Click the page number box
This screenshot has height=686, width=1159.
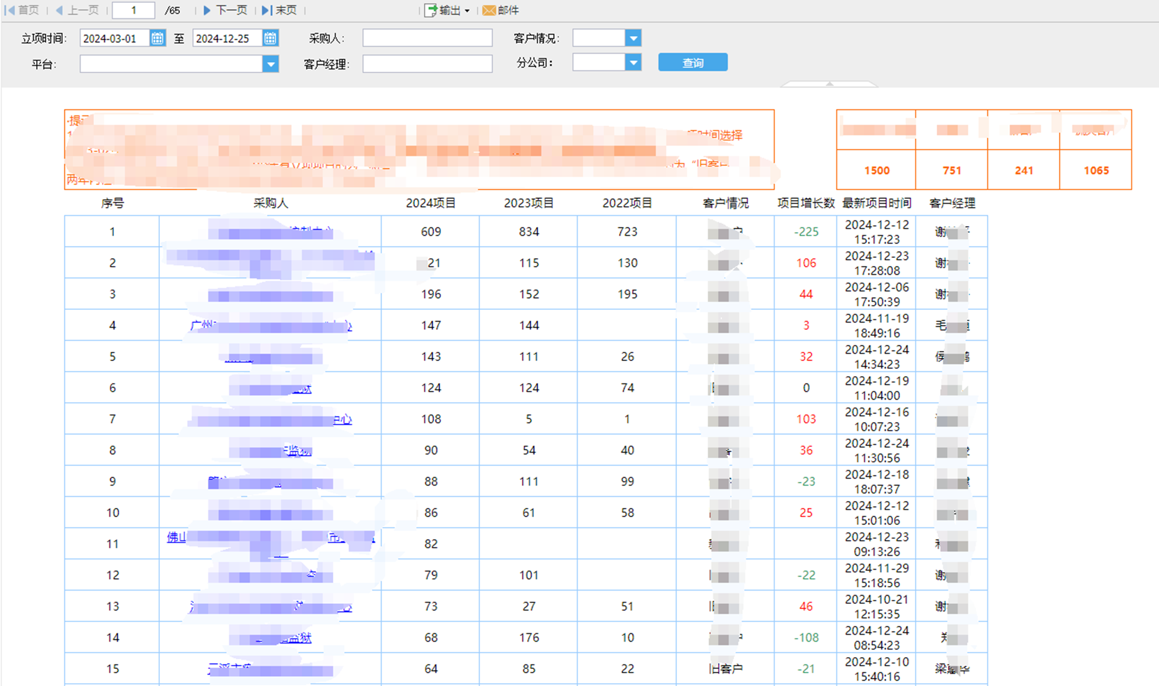pyautogui.click(x=133, y=10)
